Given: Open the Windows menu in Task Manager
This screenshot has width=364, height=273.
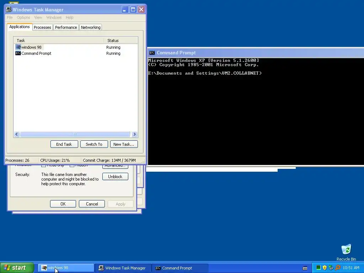Looking at the screenshot, I should pos(54,17).
